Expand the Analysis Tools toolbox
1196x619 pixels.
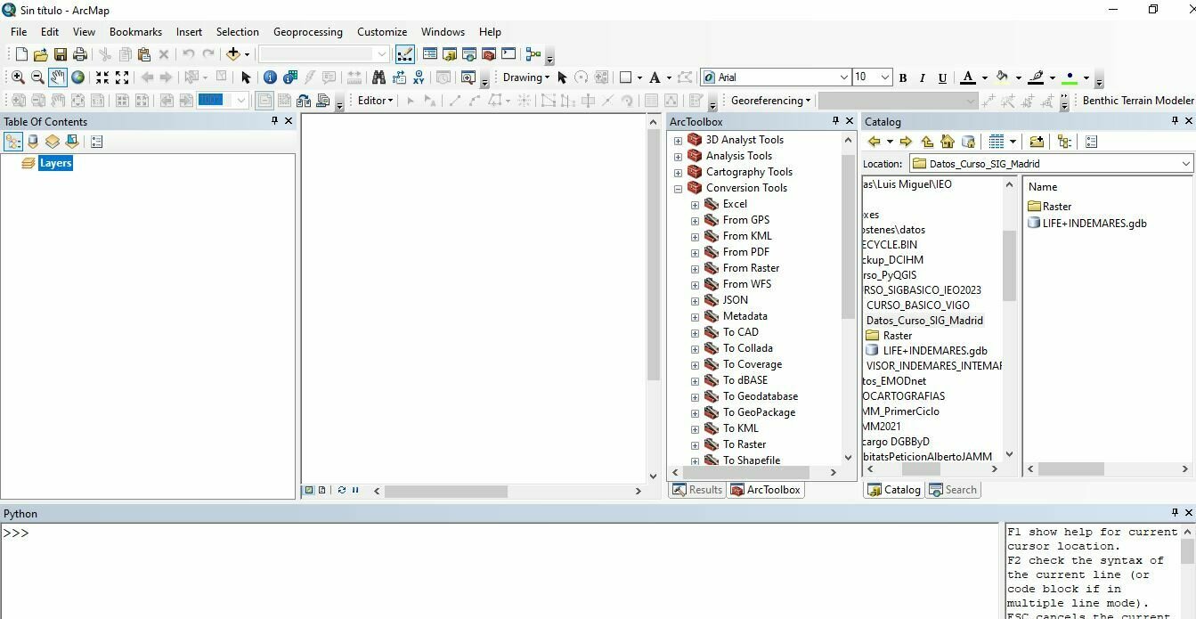point(678,157)
